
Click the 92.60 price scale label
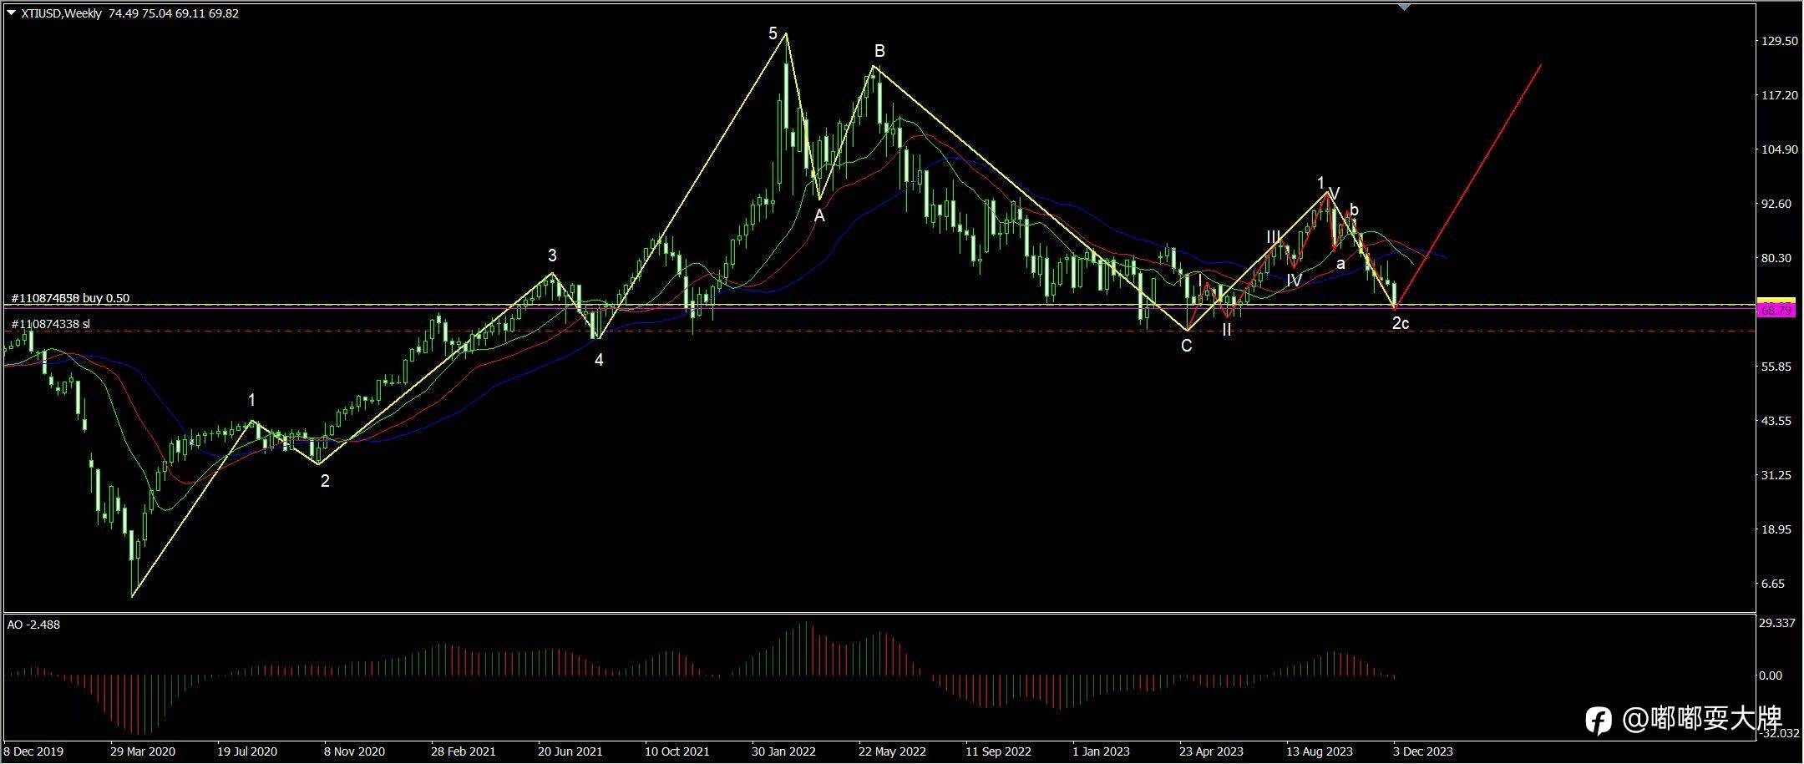[x=1777, y=204]
